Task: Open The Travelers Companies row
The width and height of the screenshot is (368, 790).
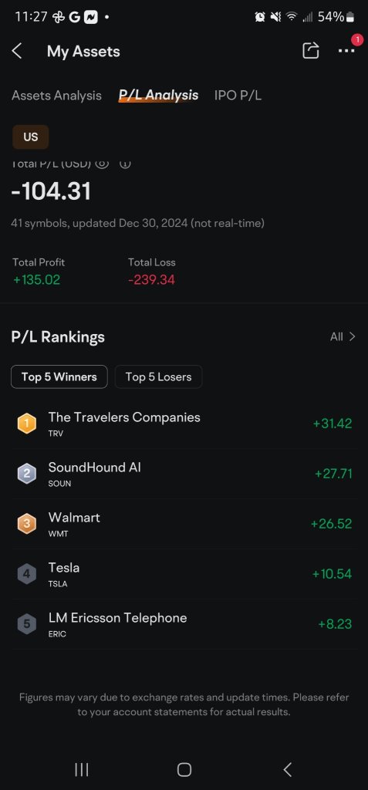Action: [x=184, y=424]
